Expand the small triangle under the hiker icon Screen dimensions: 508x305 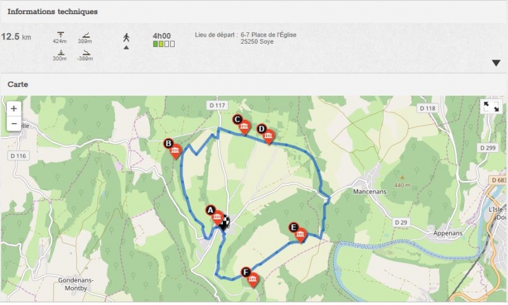pos(126,48)
